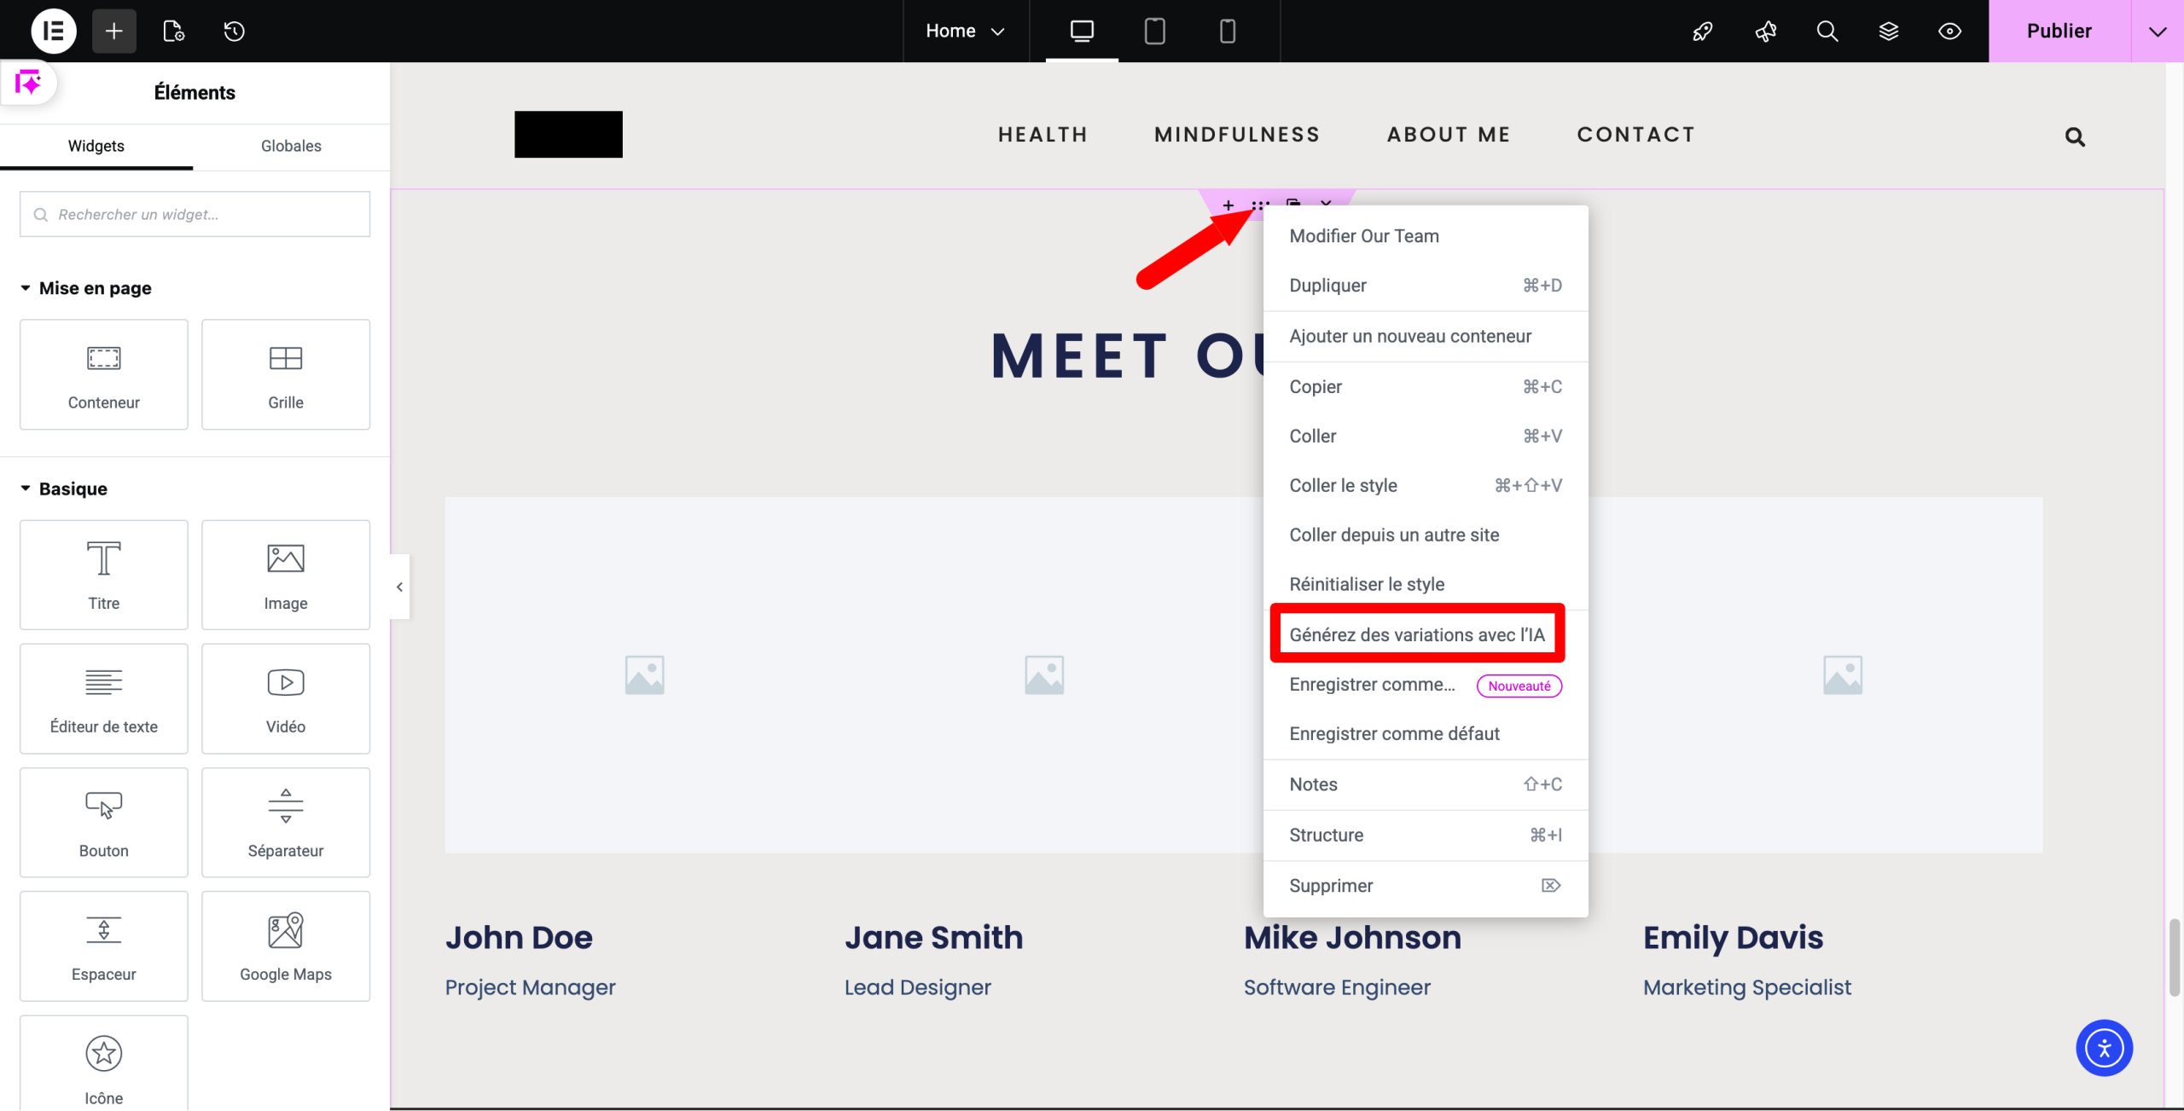Image resolution: width=2184 pixels, height=1111 pixels.
Task: Choose Notes from context menu
Action: click(x=1425, y=784)
